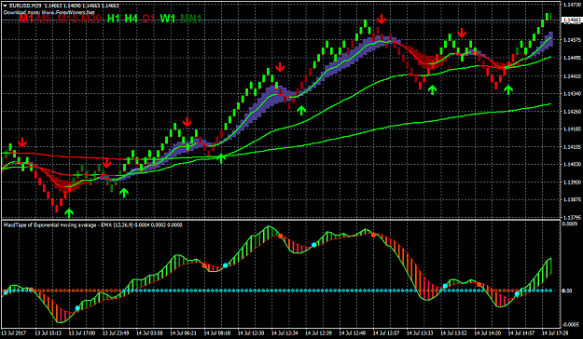This screenshot has width=583, height=339.
Task: Click the '14 Jul 12:39' time axis label
Action: (x=319, y=332)
